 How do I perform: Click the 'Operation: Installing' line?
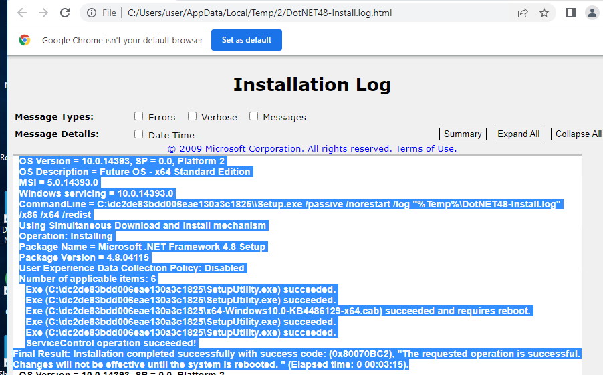pyautogui.click(x=66, y=236)
